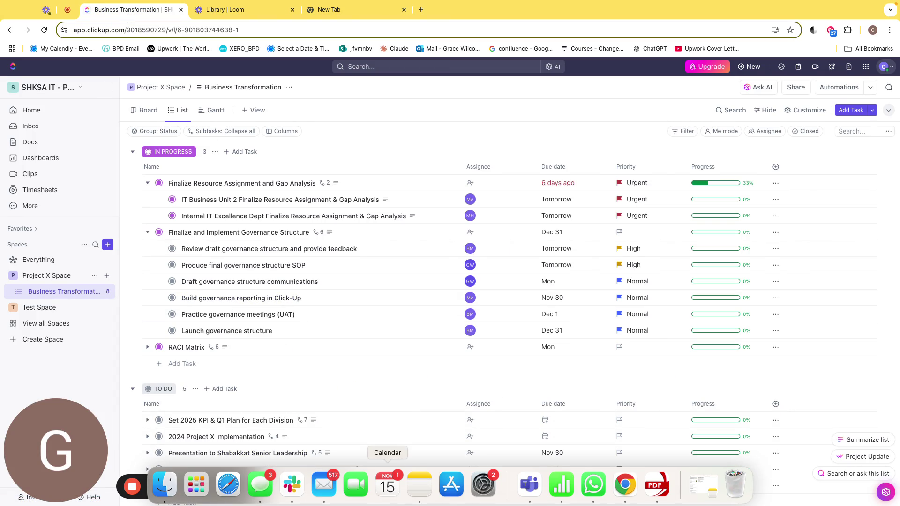This screenshot has width=900, height=506.
Task: Expand the RACI Matrix subtasks
Action: [148, 347]
